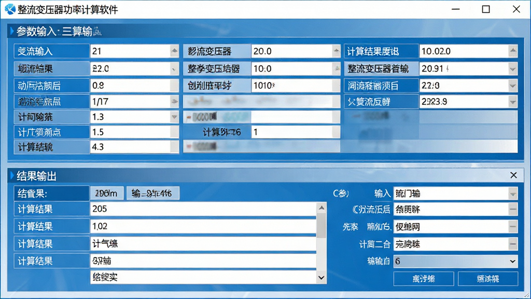Click the results scrollbar down arrow
Screen dimensions: 531x299
322,278
